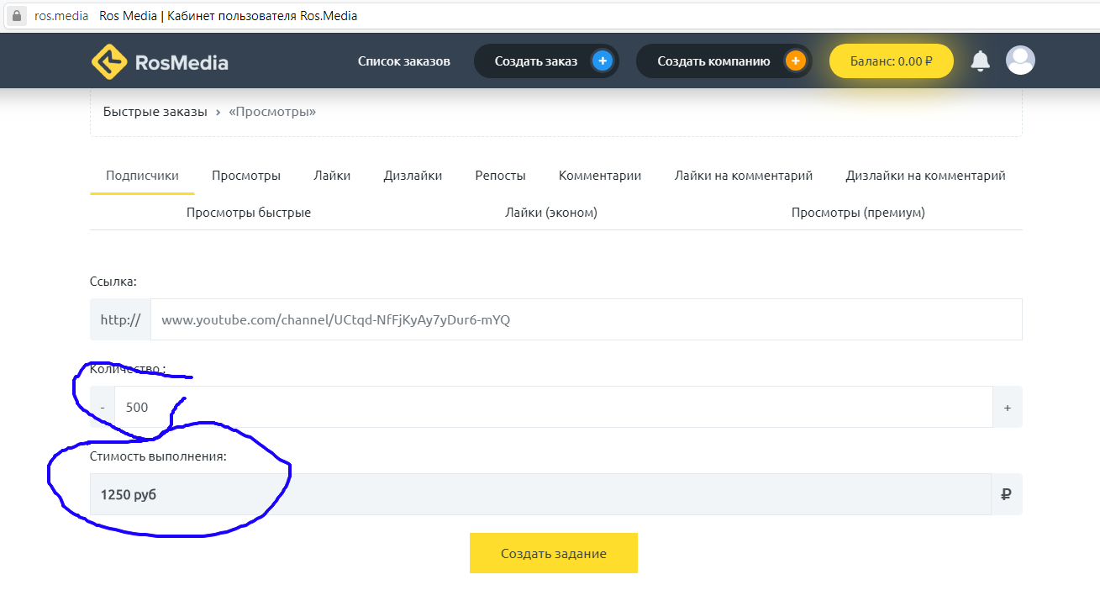Click the http:// prefix label
The width and height of the screenshot is (1100, 606).
click(120, 319)
